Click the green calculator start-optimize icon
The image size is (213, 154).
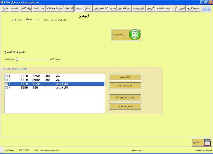pos(135,35)
